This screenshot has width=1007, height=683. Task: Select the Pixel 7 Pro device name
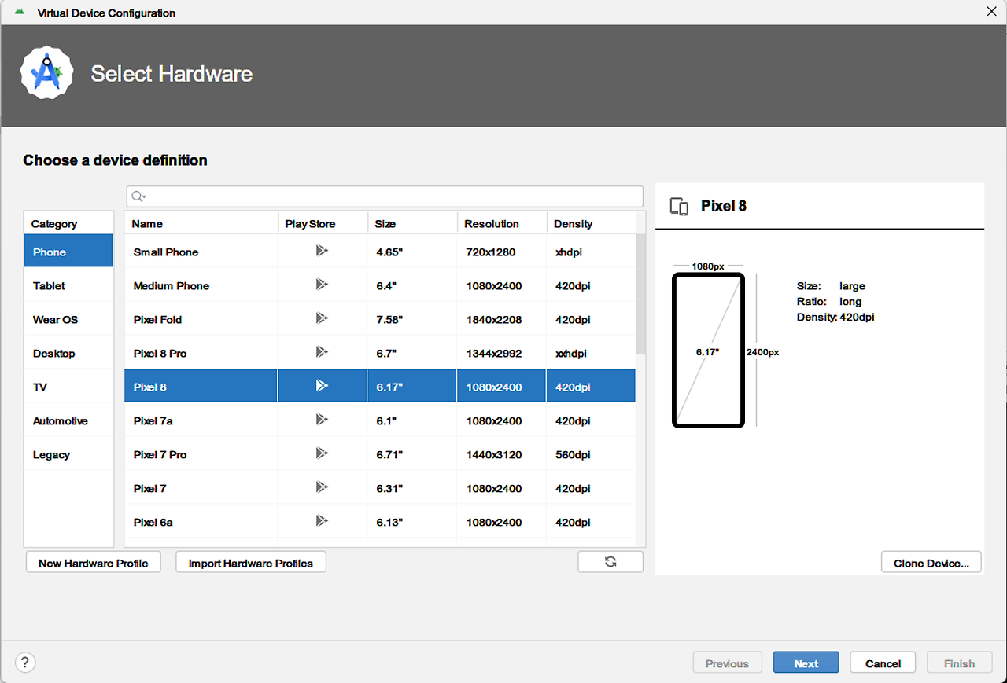tap(160, 454)
